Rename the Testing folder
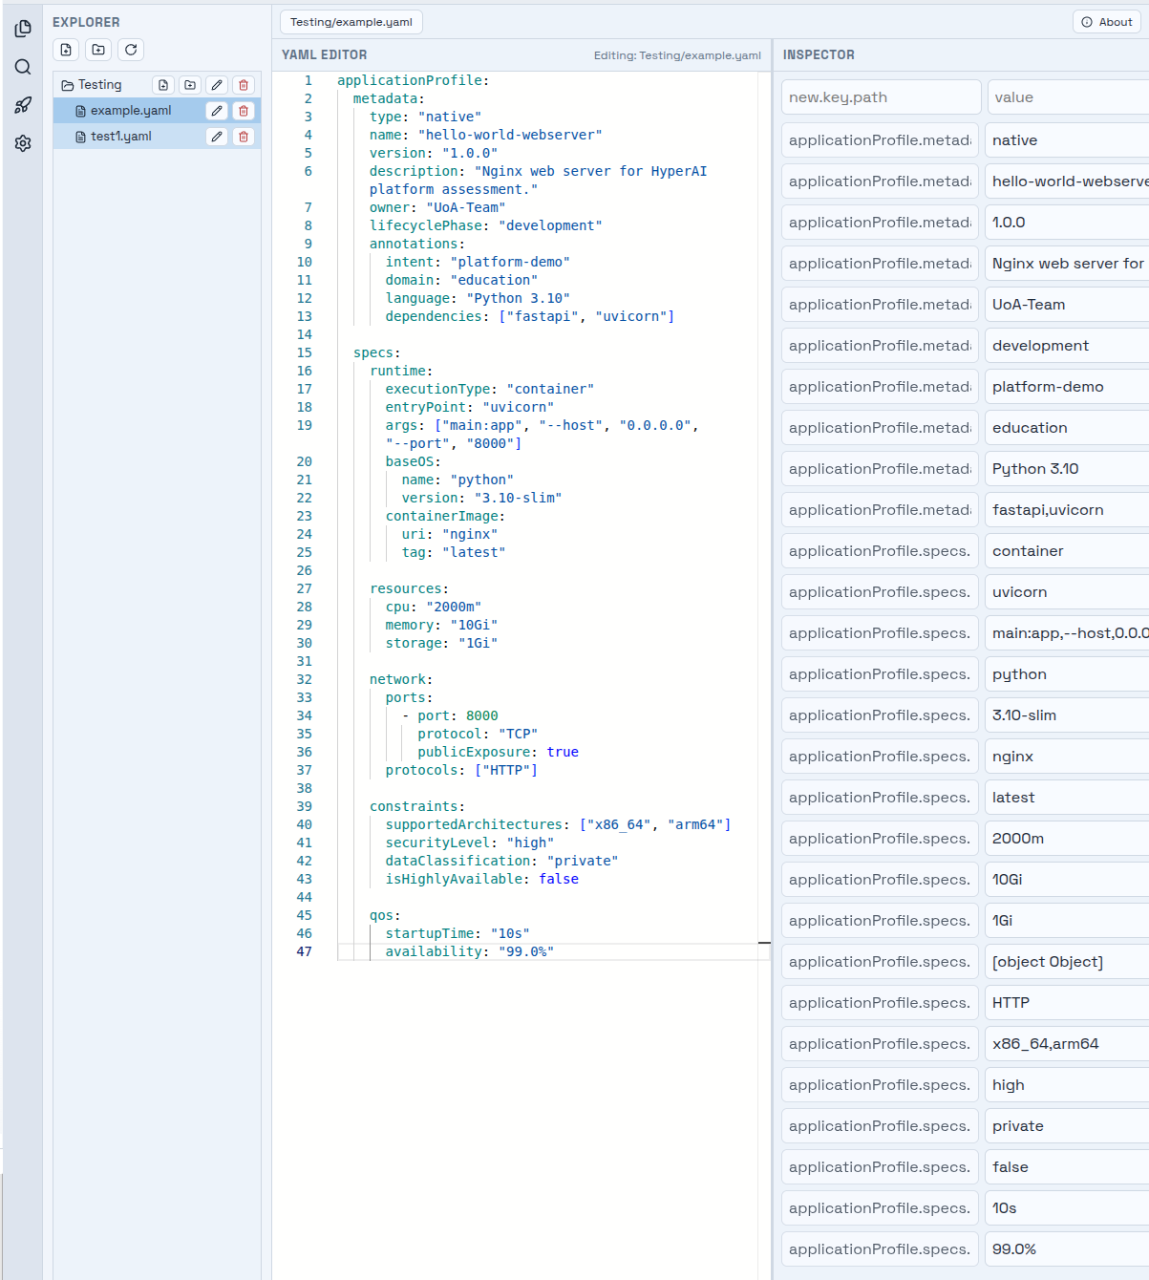The height and width of the screenshot is (1280, 1149). point(217,85)
